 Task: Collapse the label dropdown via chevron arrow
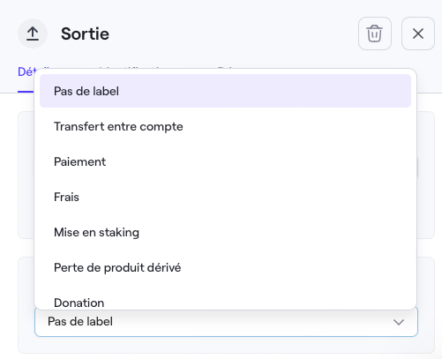point(399,322)
